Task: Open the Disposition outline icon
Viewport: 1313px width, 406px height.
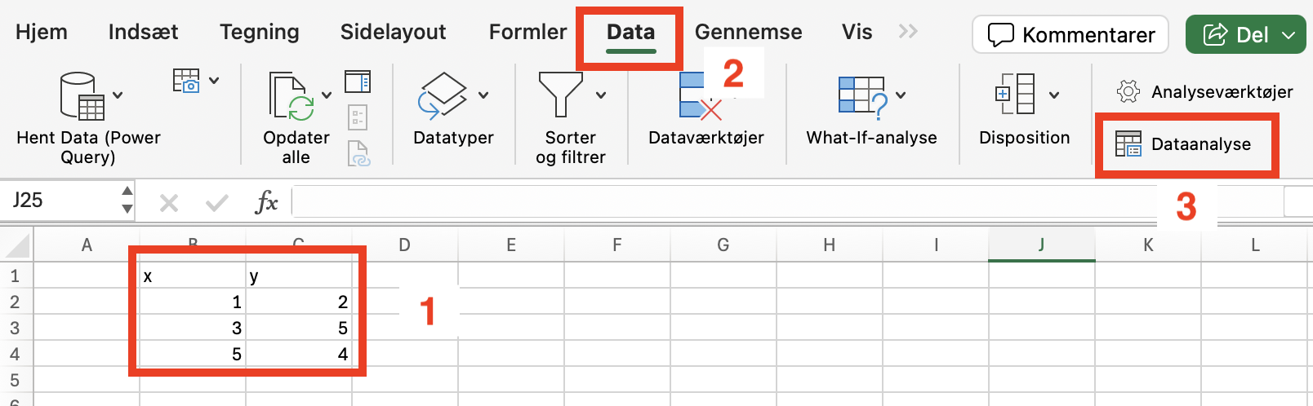Action: 1015,94
